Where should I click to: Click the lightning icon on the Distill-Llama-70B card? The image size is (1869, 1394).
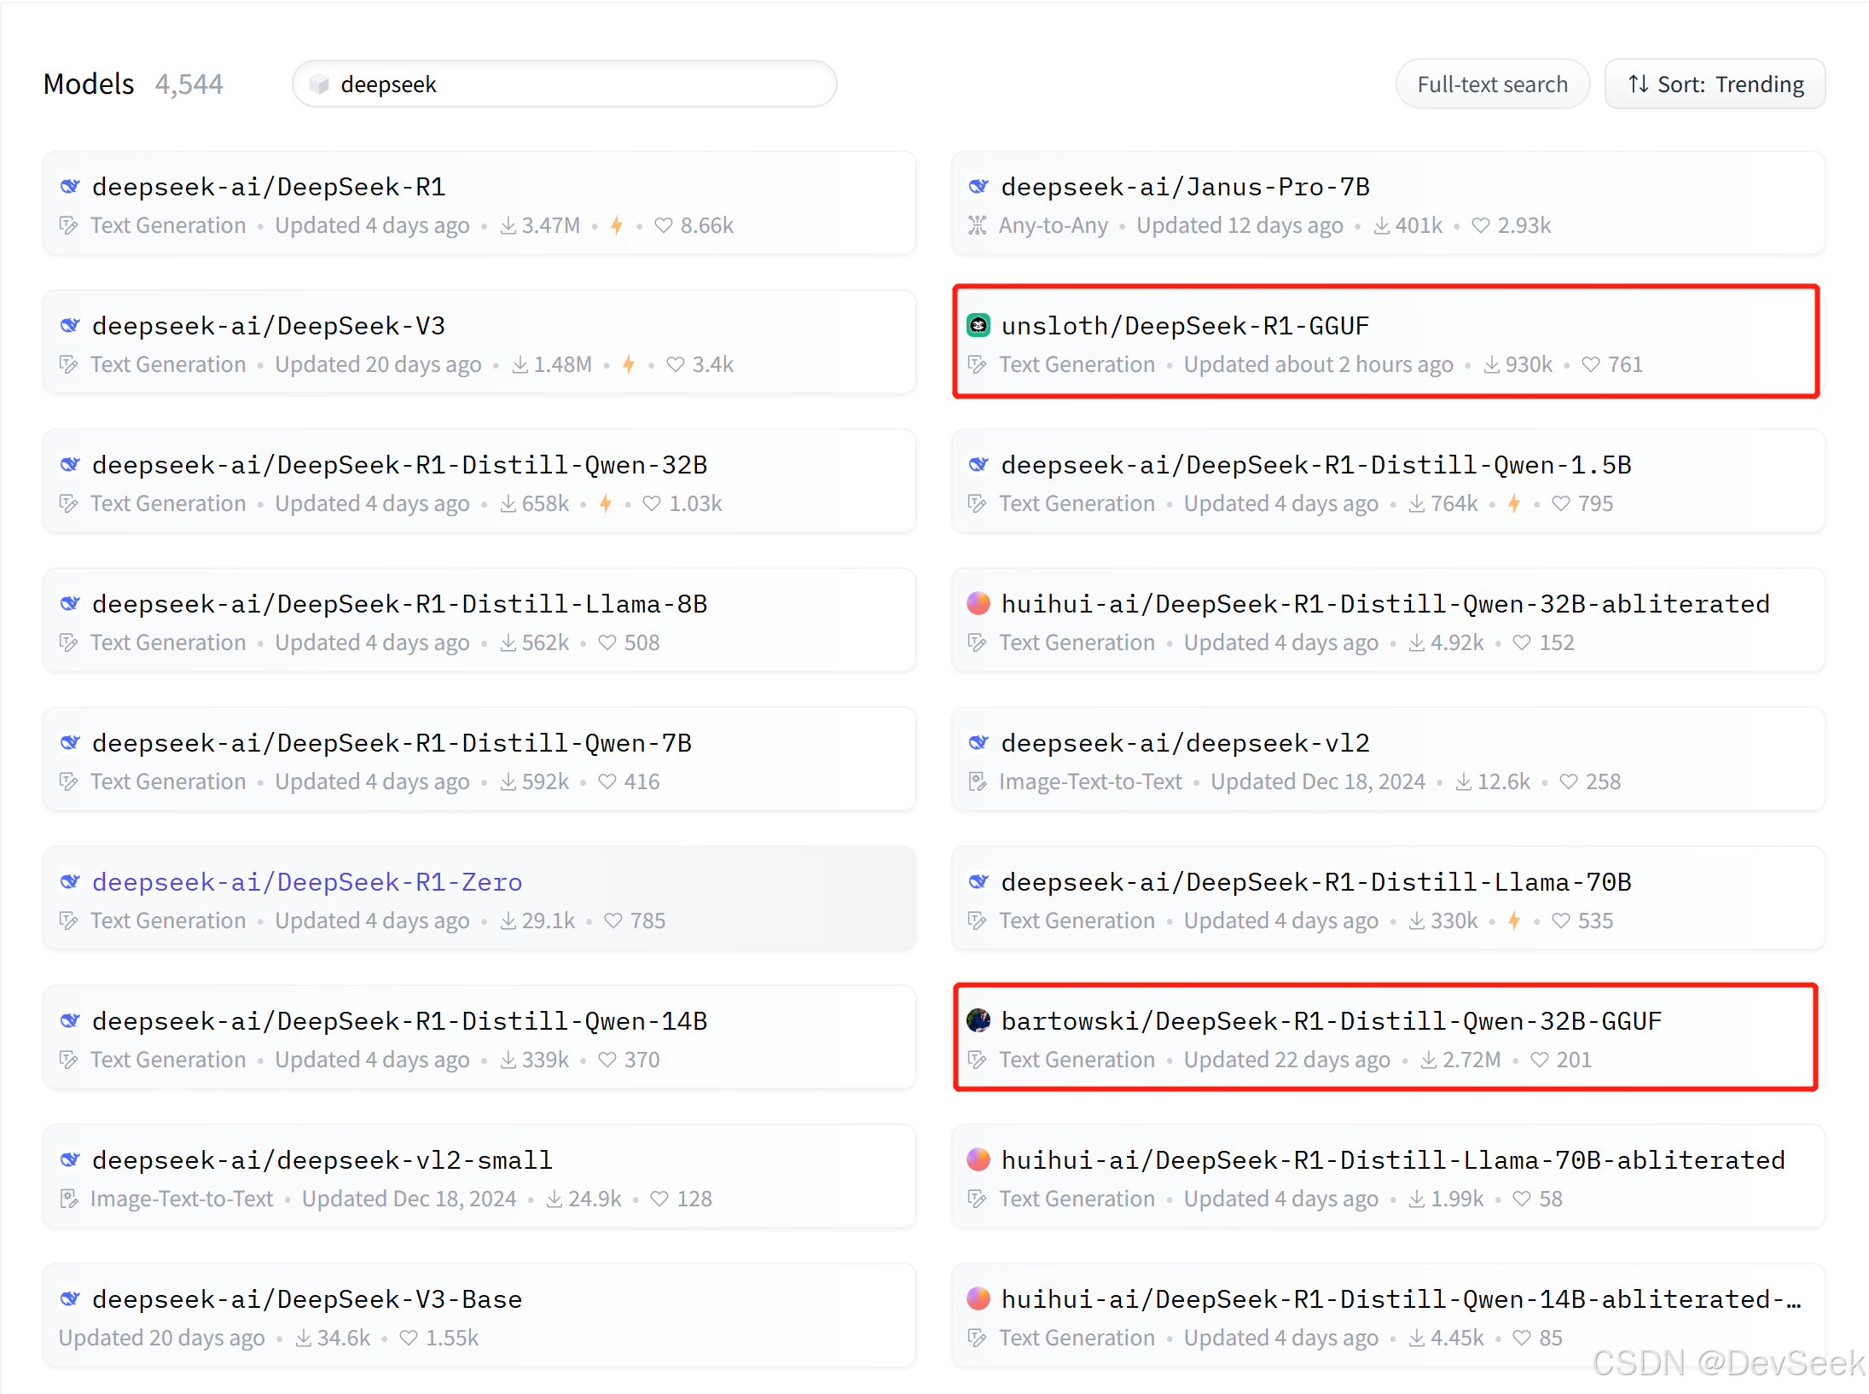tap(1513, 921)
